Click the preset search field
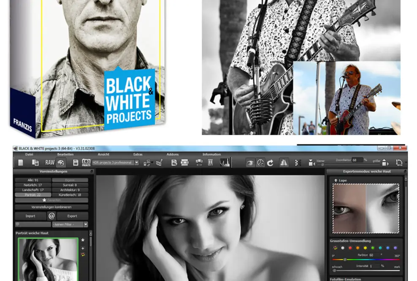The width and height of the screenshot is (417, 281). (x=33, y=224)
